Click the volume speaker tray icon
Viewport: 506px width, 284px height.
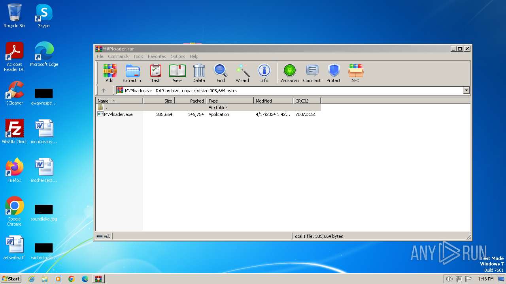[x=449, y=279]
